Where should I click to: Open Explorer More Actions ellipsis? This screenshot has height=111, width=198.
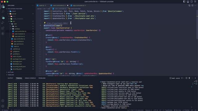pyautogui.click(x=33, y=6)
